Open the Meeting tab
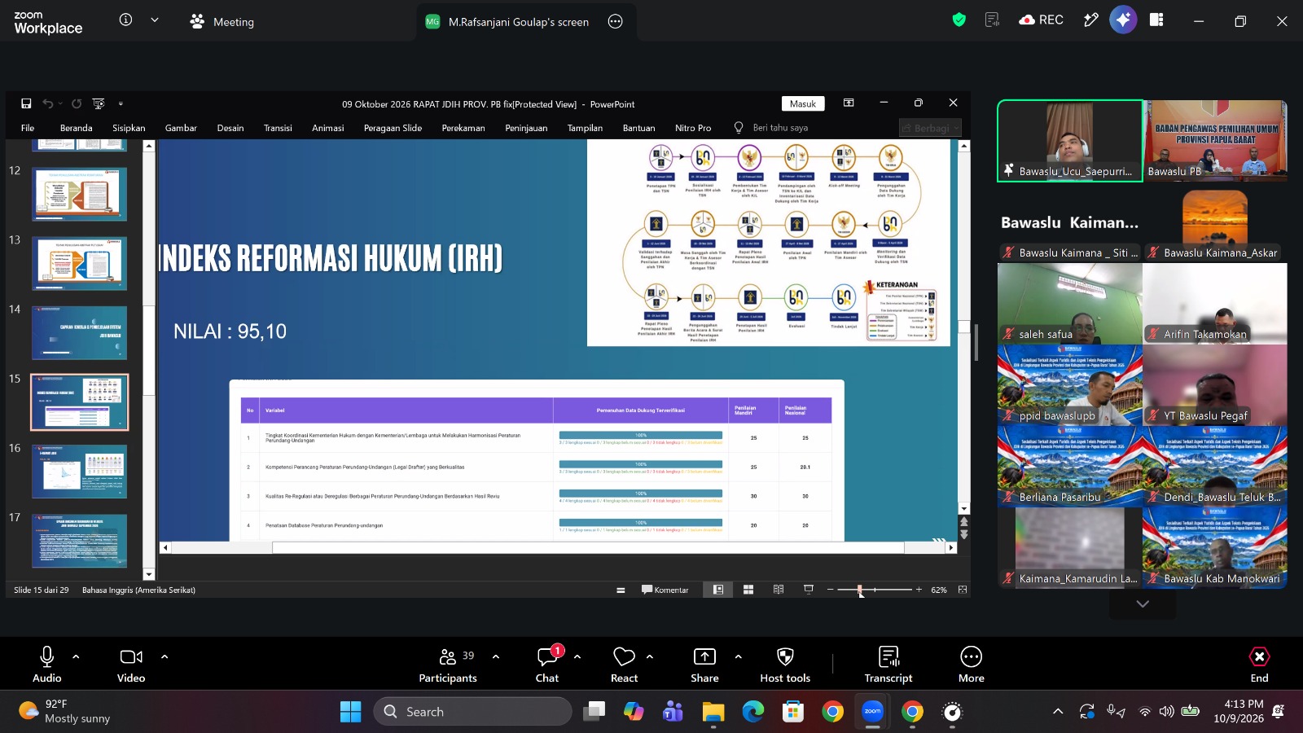 click(222, 22)
